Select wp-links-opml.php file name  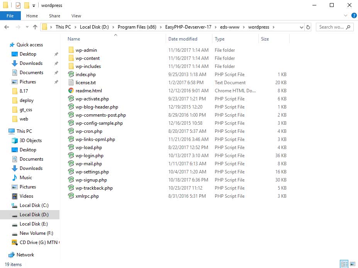[95, 139]
